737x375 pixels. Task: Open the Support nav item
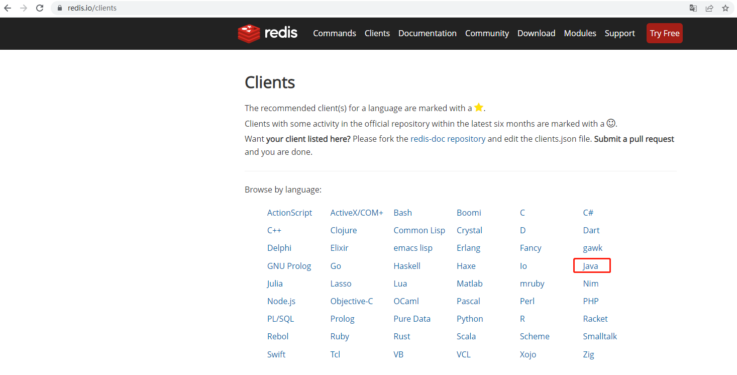[x=620, y=33]
